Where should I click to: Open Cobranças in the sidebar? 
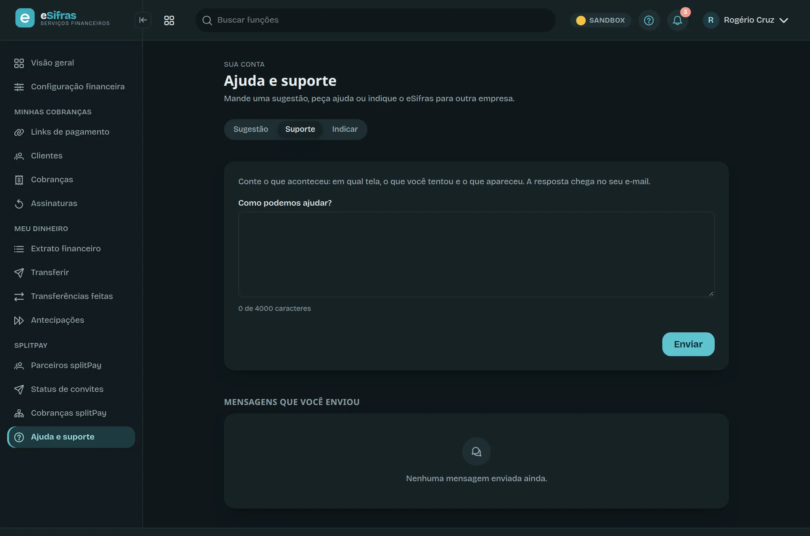pos(71,179)
